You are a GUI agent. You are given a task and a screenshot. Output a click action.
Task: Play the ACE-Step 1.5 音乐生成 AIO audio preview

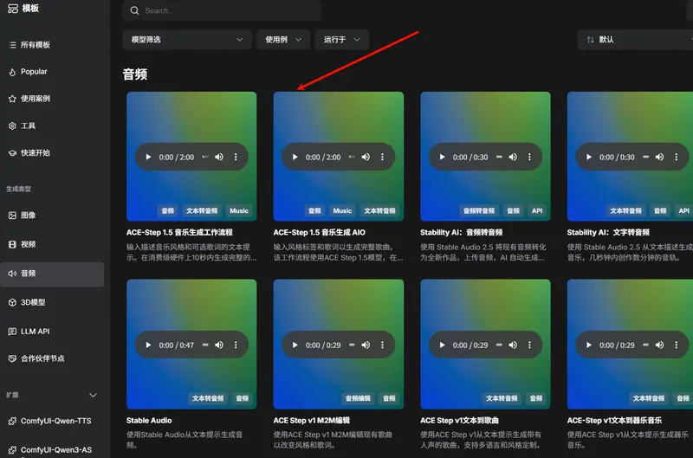click(x=295, y=157)
